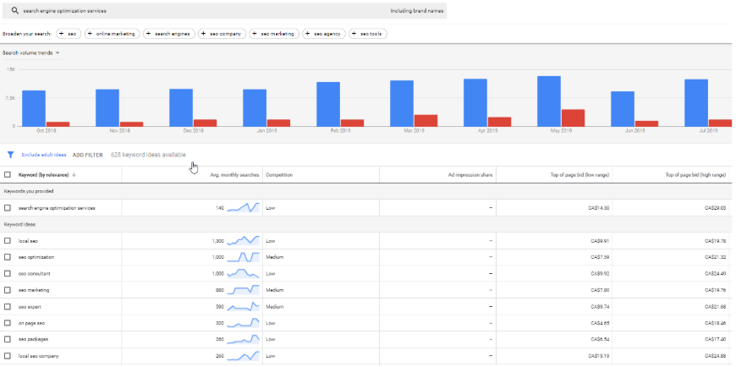
Task: Click the 'local seo' keyword cell
Action: click(x=28, y=241)
